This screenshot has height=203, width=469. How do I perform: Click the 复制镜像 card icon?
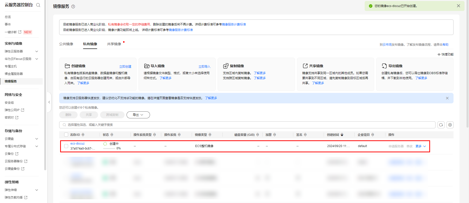coord(226,66)
